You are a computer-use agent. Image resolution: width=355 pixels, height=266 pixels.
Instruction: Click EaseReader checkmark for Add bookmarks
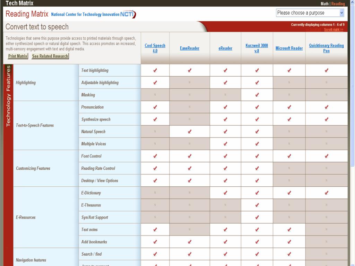[x=190, y=242]
